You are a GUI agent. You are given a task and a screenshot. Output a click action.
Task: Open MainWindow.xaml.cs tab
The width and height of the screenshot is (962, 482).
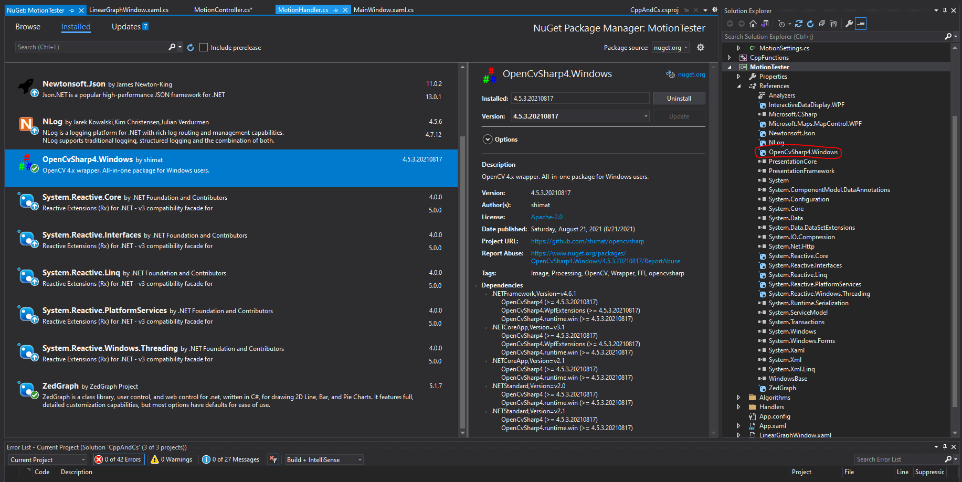point(383,10)
